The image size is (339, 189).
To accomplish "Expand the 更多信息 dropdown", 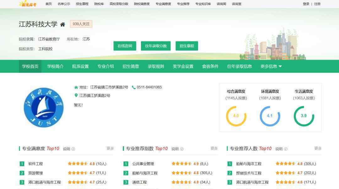I will (x=271, y=66).
